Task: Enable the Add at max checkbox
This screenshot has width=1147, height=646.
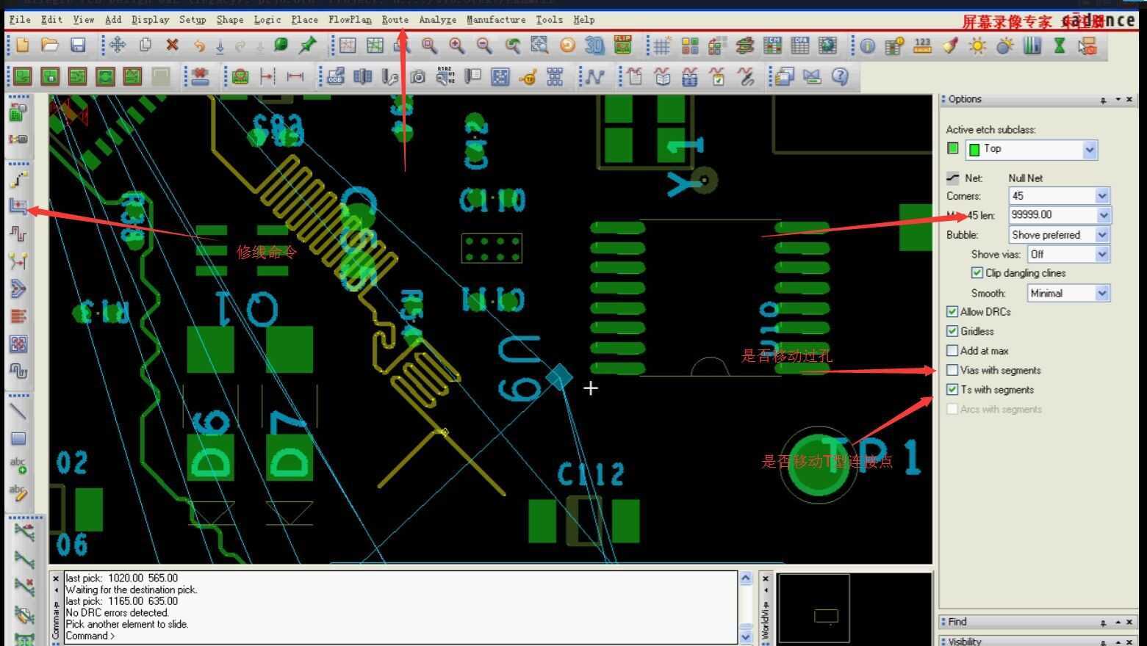Action: (952, 351)
